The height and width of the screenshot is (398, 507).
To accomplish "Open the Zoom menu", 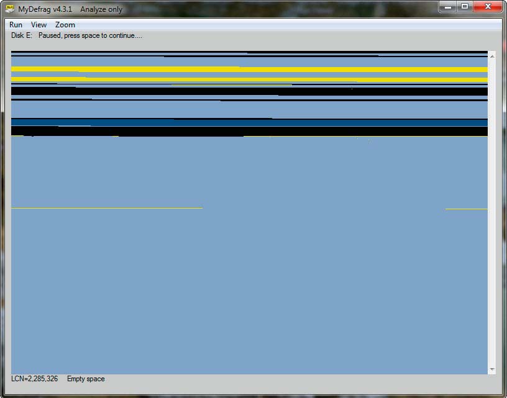I will point(65,25).
